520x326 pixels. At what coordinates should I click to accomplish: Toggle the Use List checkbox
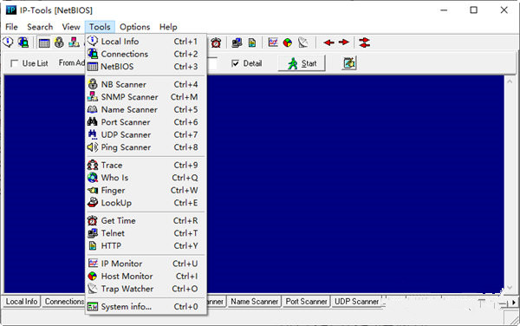(14, 63)
